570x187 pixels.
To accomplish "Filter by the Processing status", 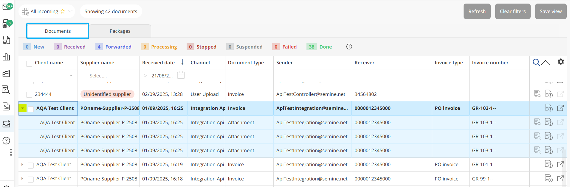I will (x=159, y=47).
